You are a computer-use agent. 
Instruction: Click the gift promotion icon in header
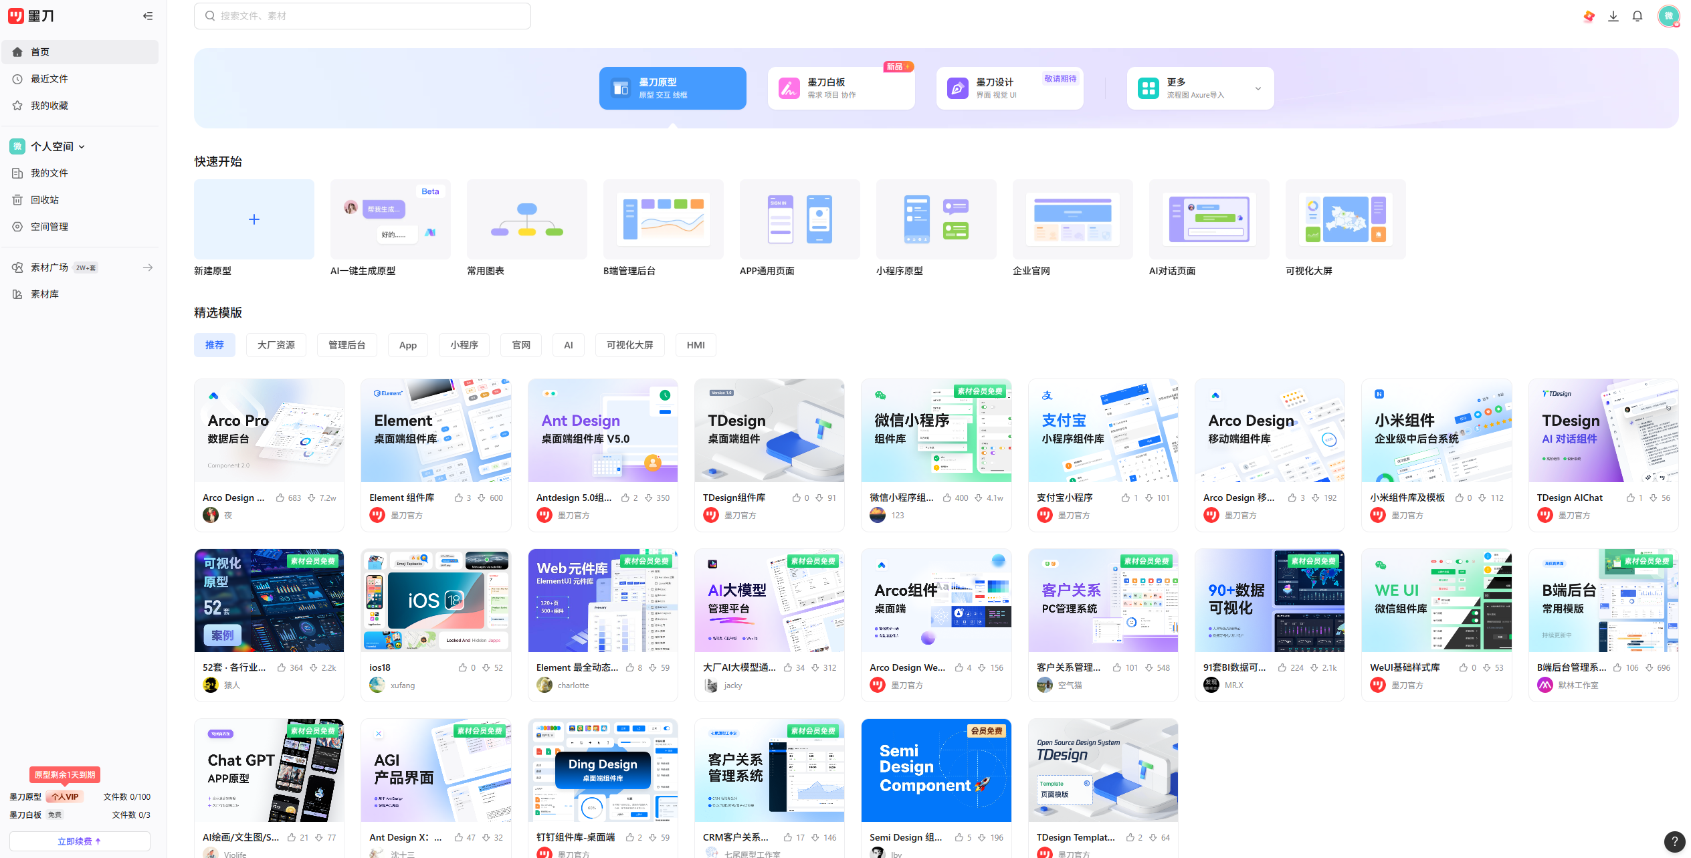click(1589, 16)
